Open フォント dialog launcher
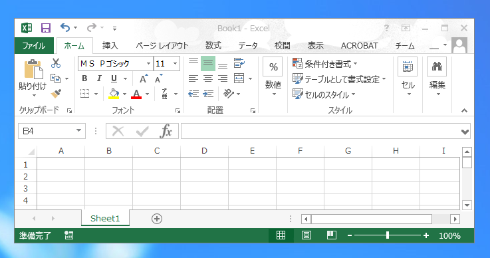 click(178, 110)
